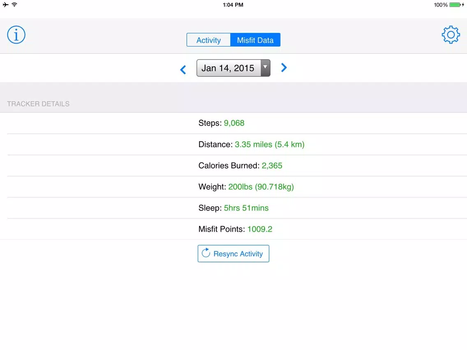This screenshot has width=467, height=350.
Task: Tap the airplane mode status icon
Action: [x=6, y=5]
